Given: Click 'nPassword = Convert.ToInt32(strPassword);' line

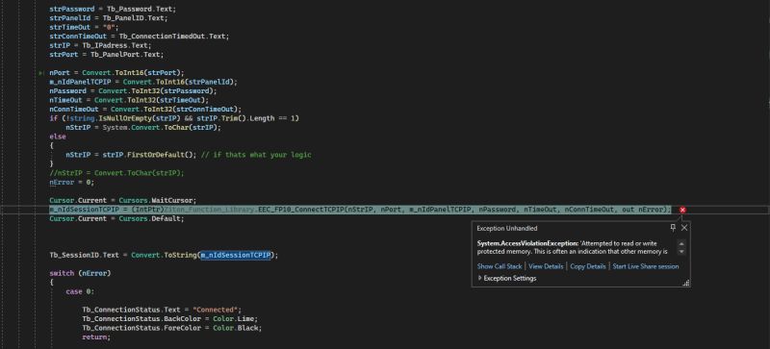Looking at the screenshot, I should (x=133, y=91).
